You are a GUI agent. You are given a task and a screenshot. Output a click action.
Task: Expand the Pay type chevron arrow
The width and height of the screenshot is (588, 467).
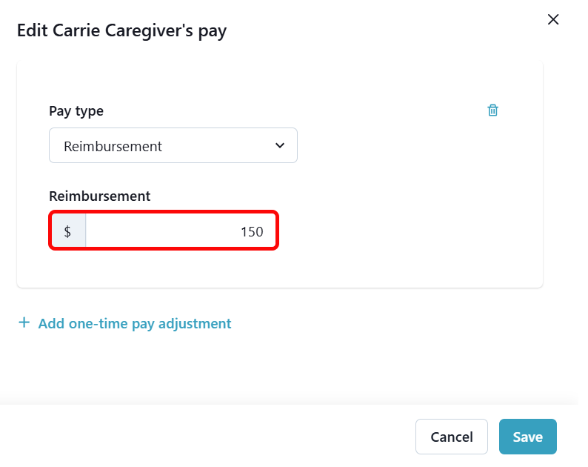(x=279, y=145)
